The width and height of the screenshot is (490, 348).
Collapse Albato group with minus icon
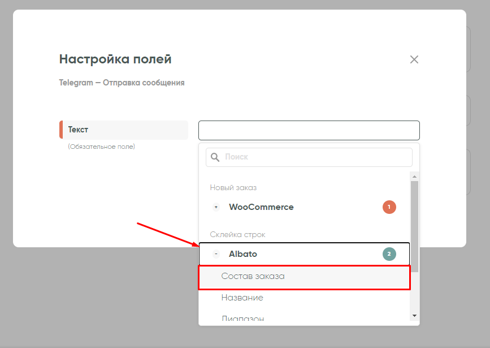216,254
